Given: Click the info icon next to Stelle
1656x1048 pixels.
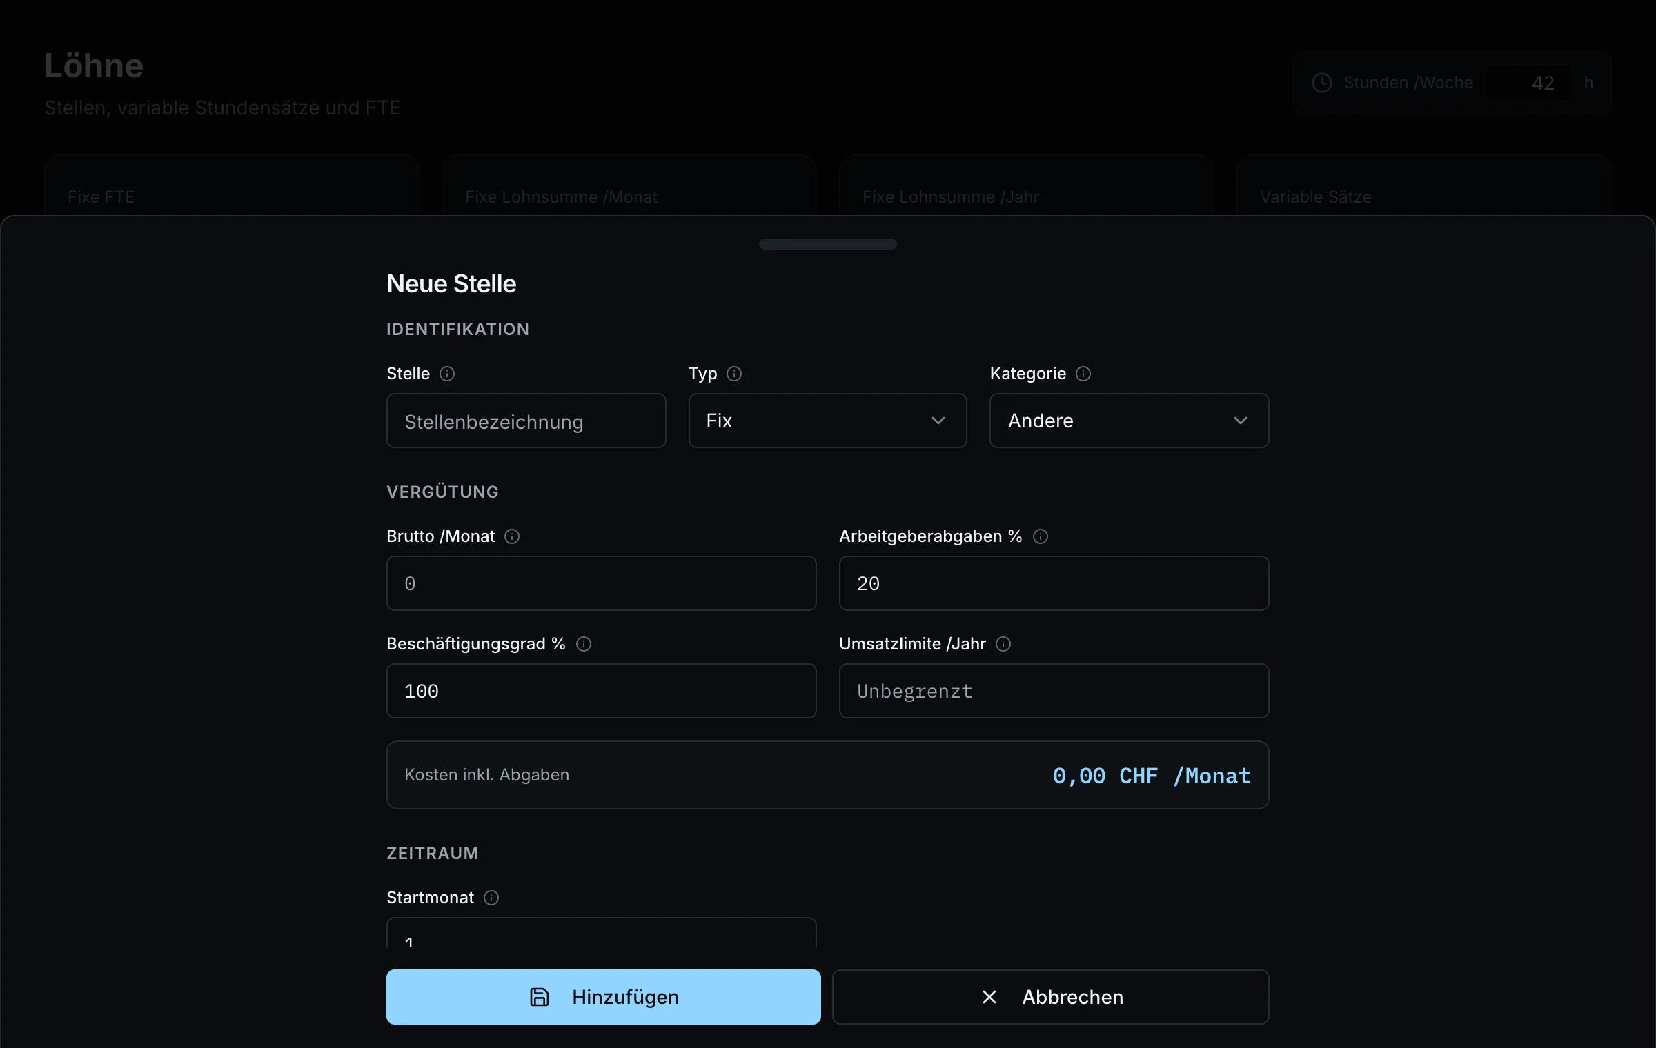Looking at the screenshot, I should pos(447,374).
